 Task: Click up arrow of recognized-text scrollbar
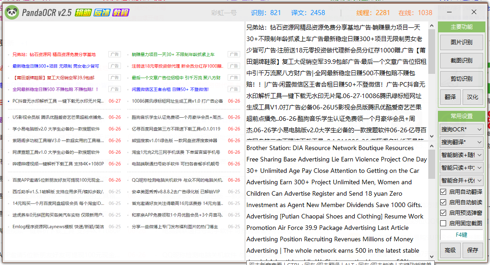[x=431, y=26]
